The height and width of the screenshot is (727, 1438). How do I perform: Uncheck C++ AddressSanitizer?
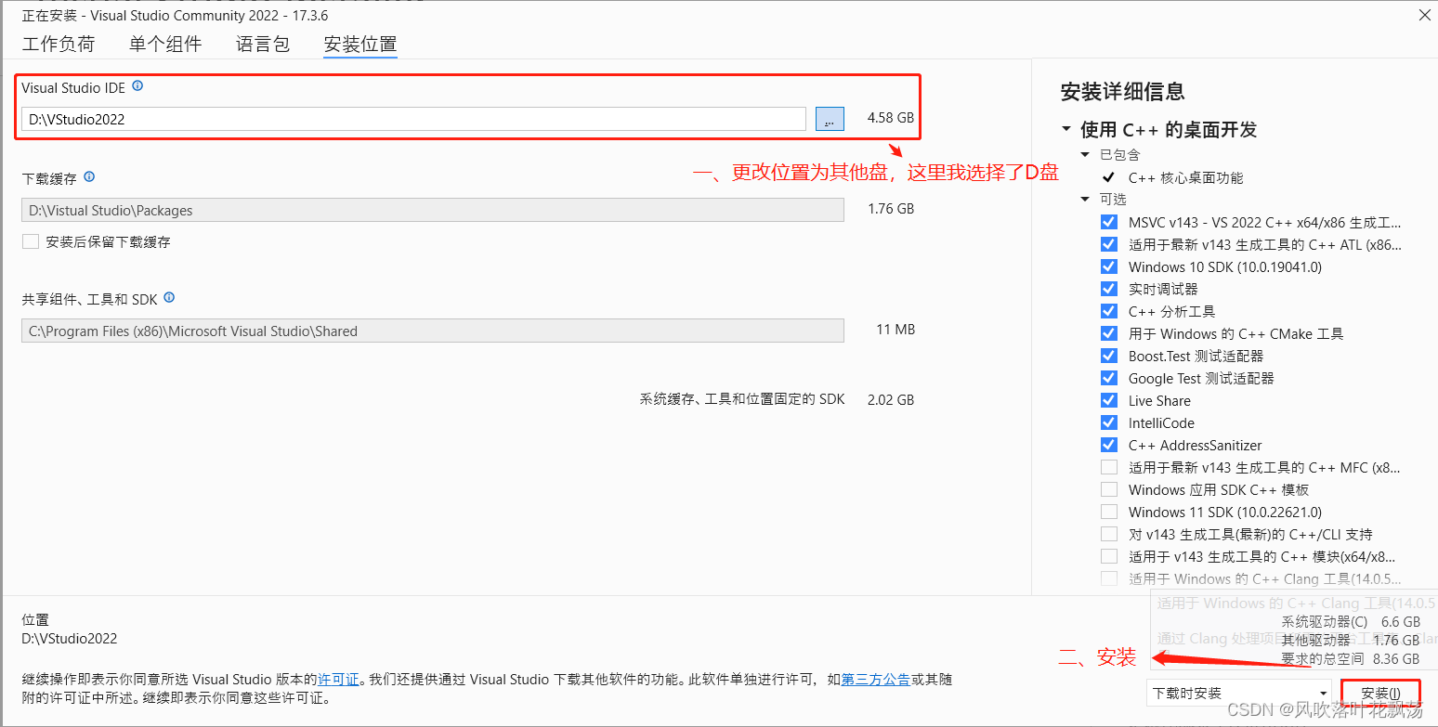point(1108,445)
